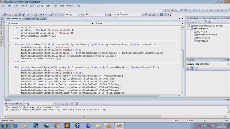Click the New Project toolbar icon

click(4, 14)
